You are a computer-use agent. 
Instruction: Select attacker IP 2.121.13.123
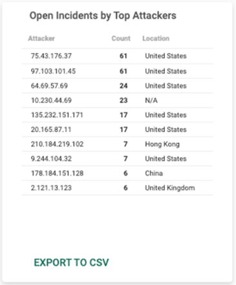(51, 188)
